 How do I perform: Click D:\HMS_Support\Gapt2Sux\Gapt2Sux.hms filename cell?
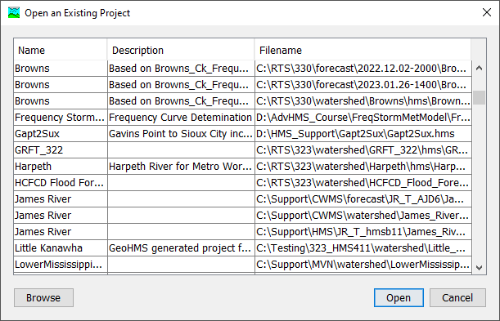tap(363, 134)
